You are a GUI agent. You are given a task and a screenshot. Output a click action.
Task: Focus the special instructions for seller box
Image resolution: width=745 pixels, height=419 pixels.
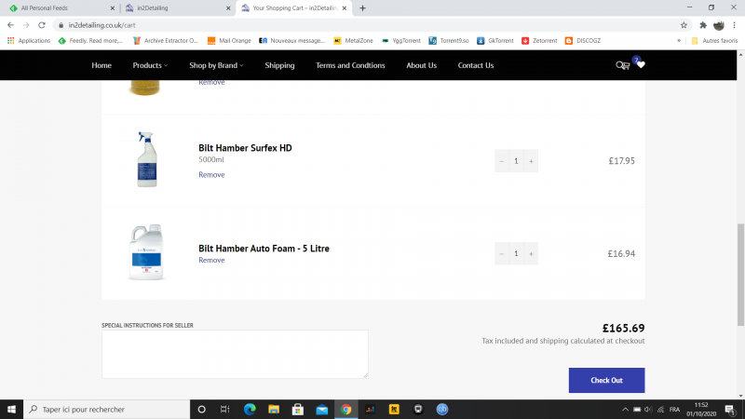click(x=235, y=354)
